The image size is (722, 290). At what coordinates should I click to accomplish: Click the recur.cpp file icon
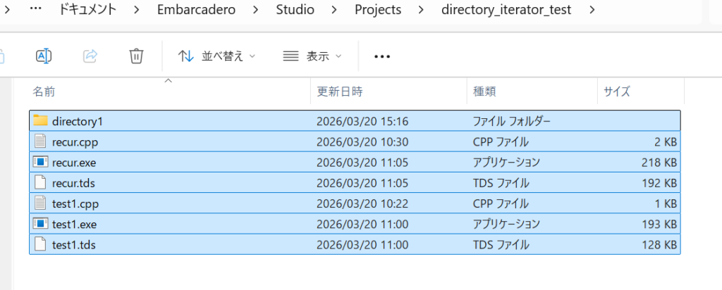click(x=40, y=141)
